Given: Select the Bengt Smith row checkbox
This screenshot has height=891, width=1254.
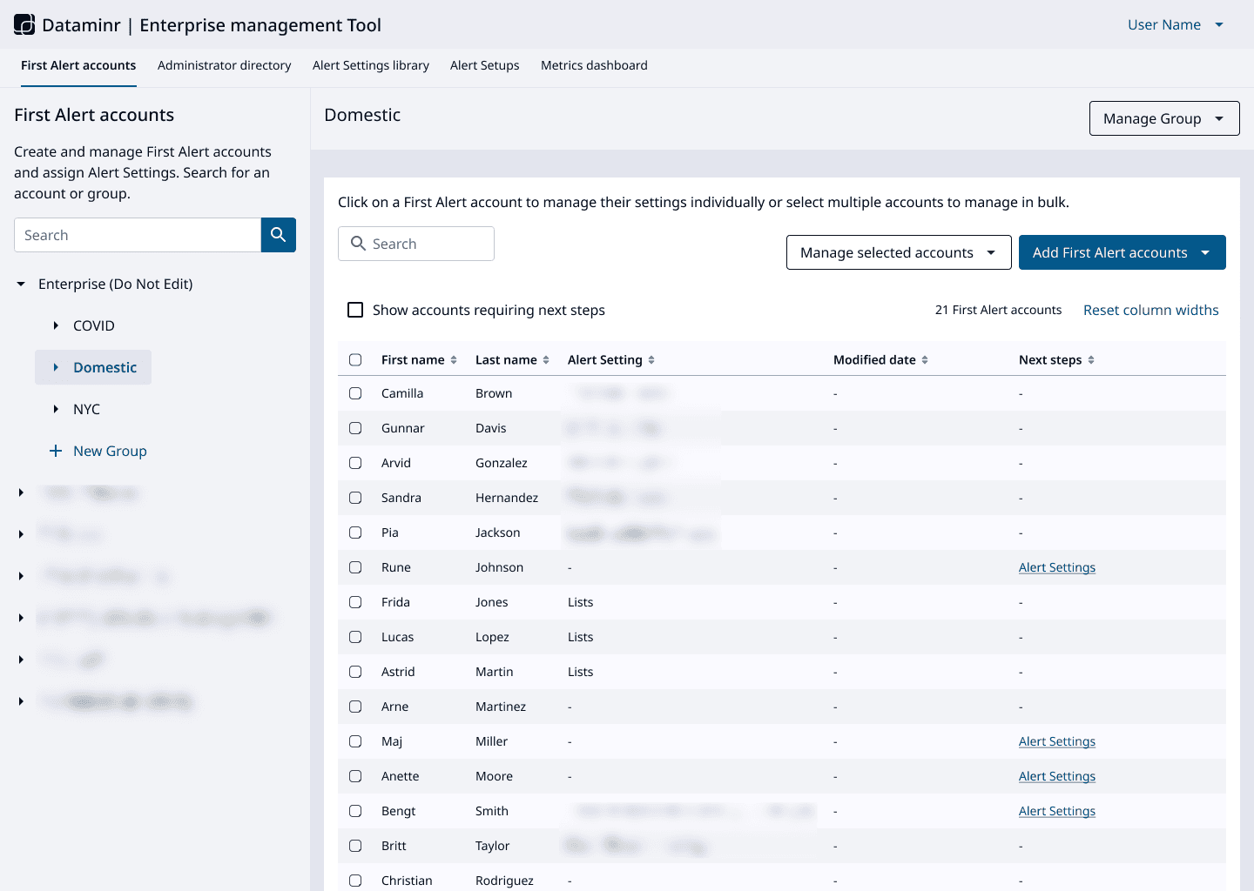Looking at the screenshot, I should (355, 811).
